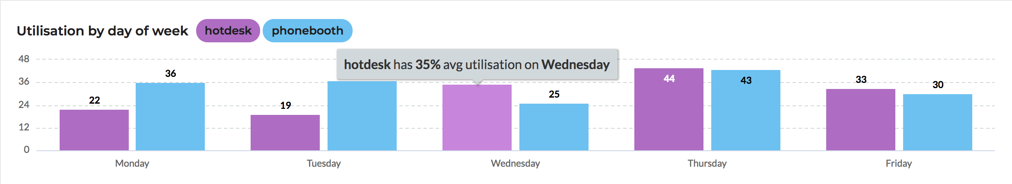1012x184 pixels.
Task: Click Wednesday's phonebooth bar labeled 25
Action: click(x=554, y=127)
